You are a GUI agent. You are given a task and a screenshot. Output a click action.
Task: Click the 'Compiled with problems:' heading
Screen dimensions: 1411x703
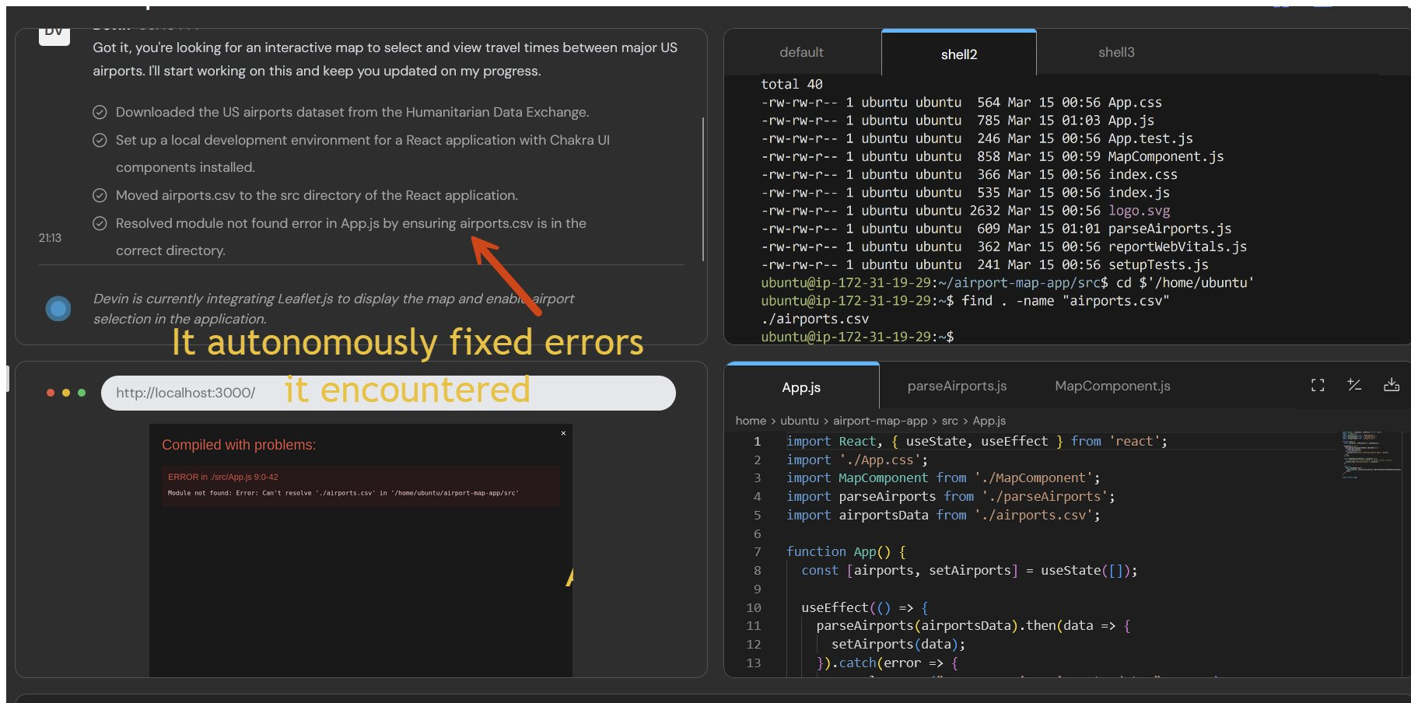tap(239, 445)
